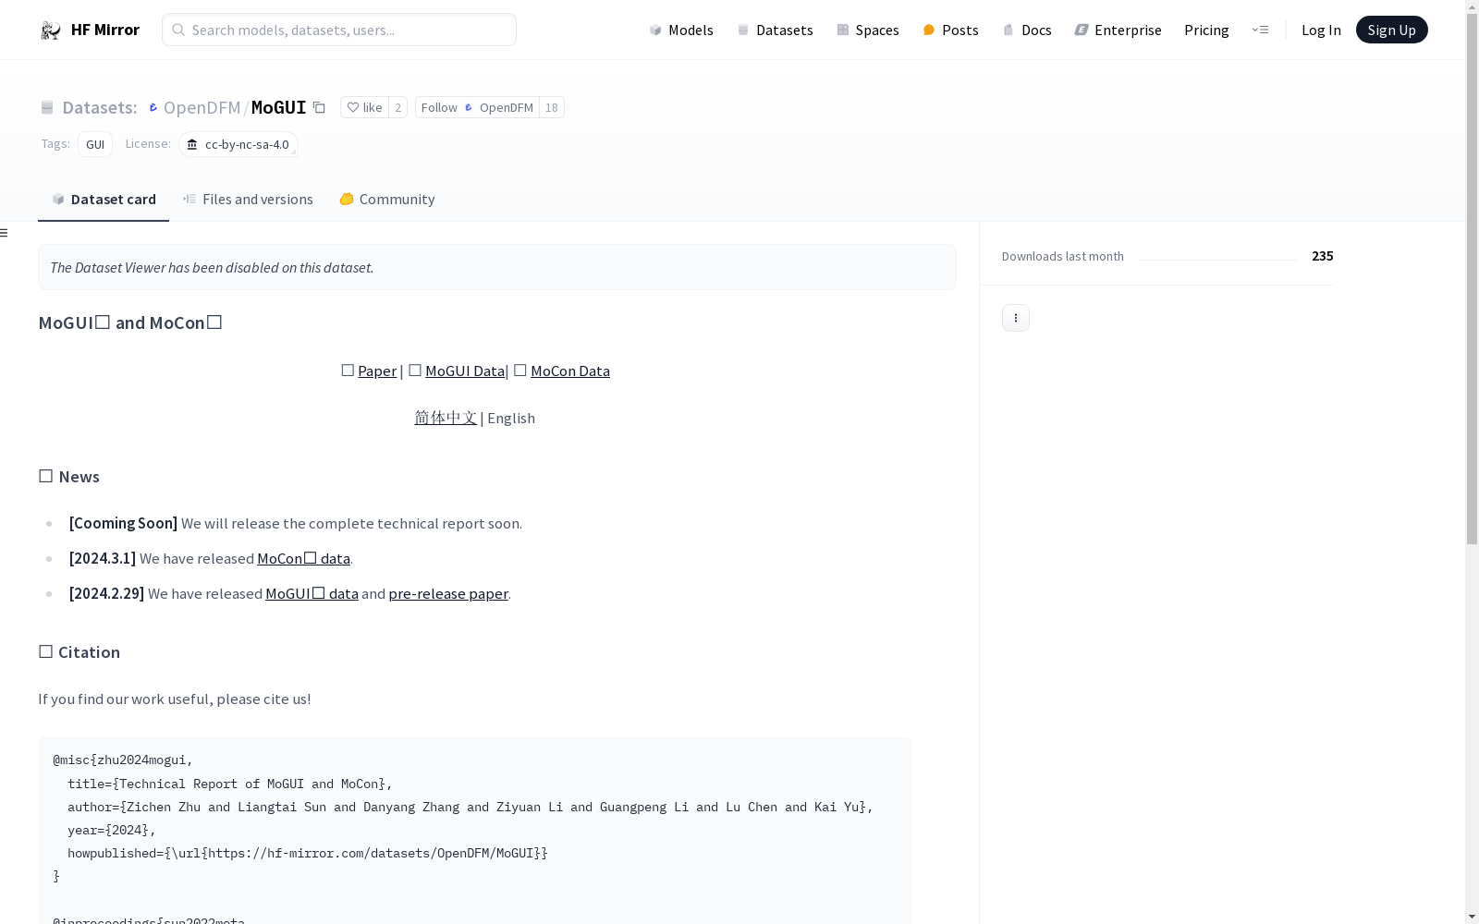Click the like count 2

click(x=397, y=107)
